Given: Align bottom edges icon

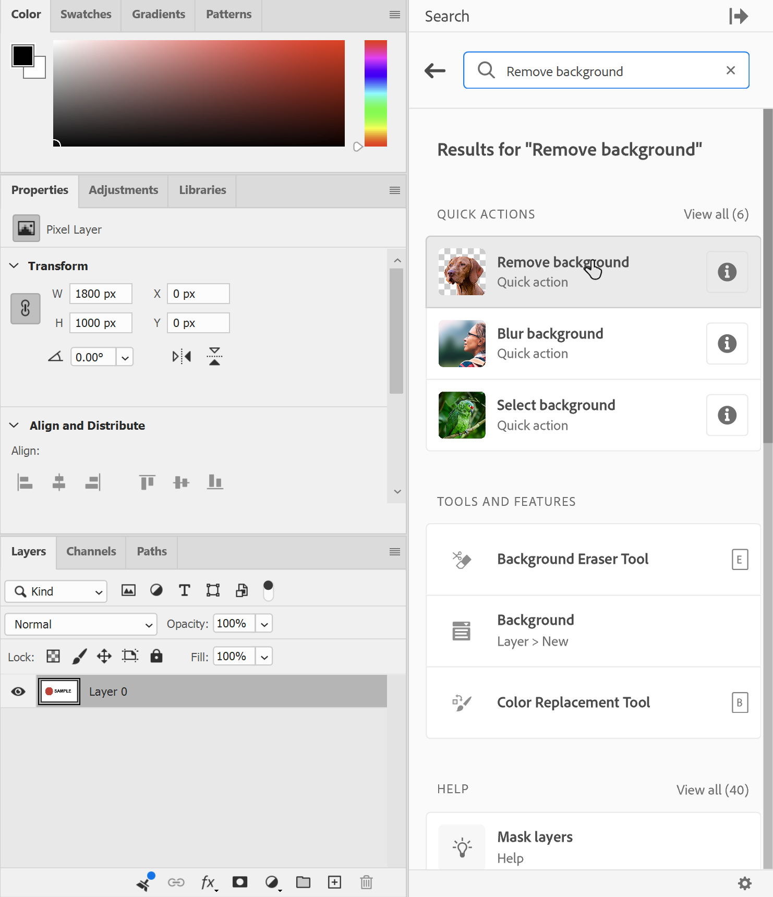Looking at the screenshot, I should pyautogui.click(x=215, y=482).
